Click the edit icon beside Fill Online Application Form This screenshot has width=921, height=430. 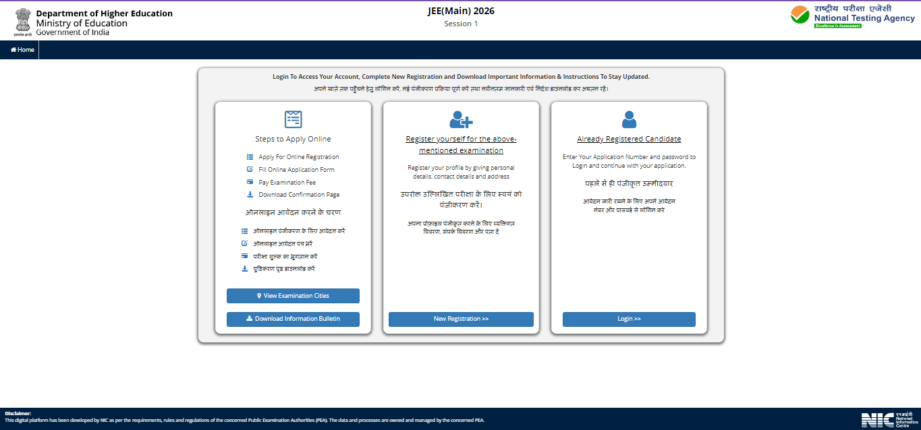click(250, 169)
